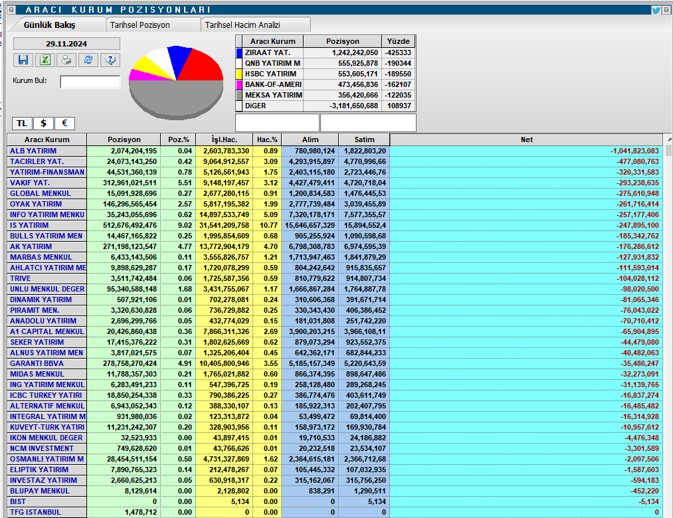Select the AK YATIRIM row name
Image resolution: width=673 pixels, height=518 pixels.
pos(31,247)
